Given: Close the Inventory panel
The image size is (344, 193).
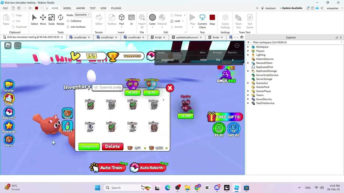Looking at the screenshot, I should click(170, 88).
